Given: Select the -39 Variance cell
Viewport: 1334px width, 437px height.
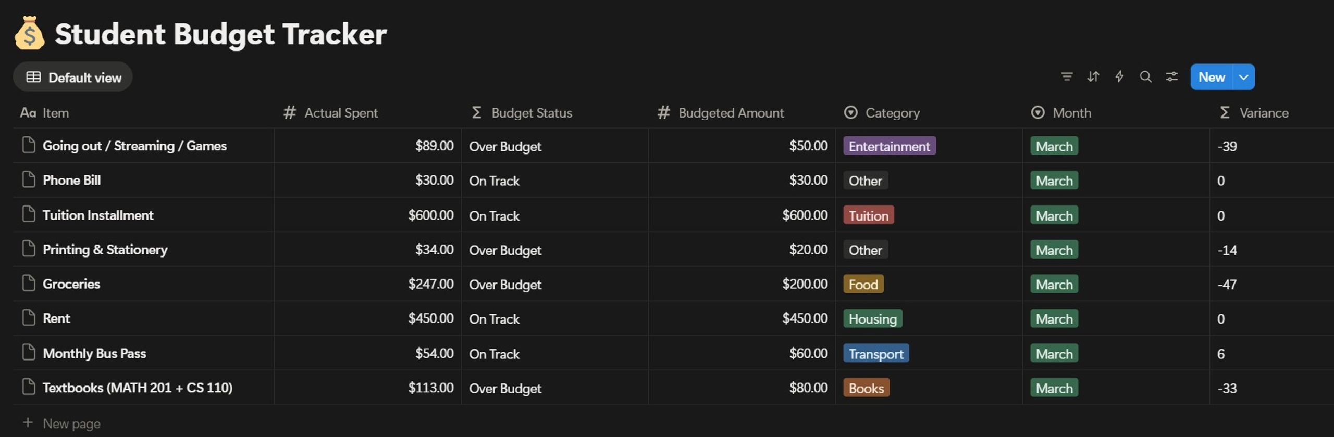Looking at the screenshot, I should tap(1271, 146).
